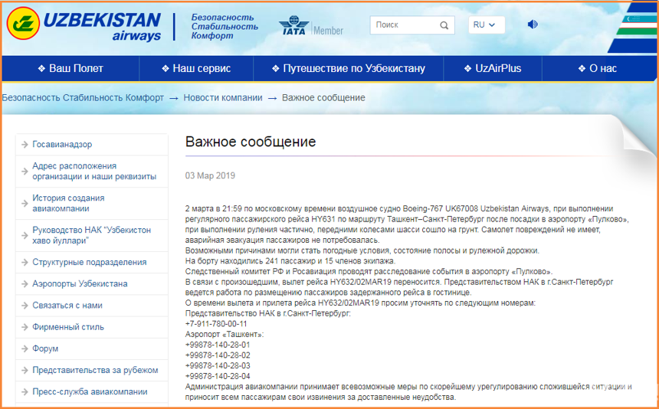Click phone number +99878-140-28-03

click(218, 366)
